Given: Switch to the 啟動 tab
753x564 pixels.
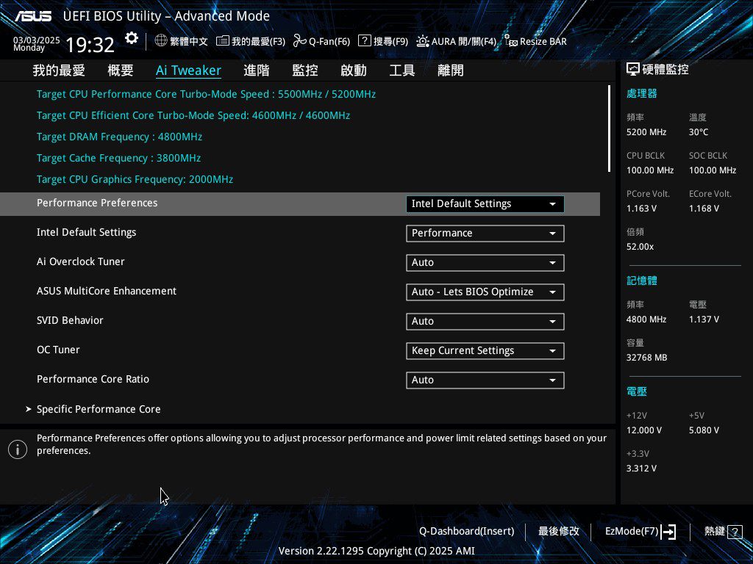Looking at the screenshot, I should [x=354, y=70].
